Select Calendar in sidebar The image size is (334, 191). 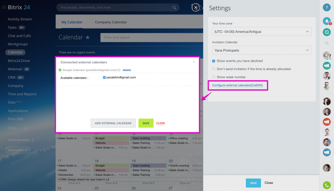pos(15,52)
